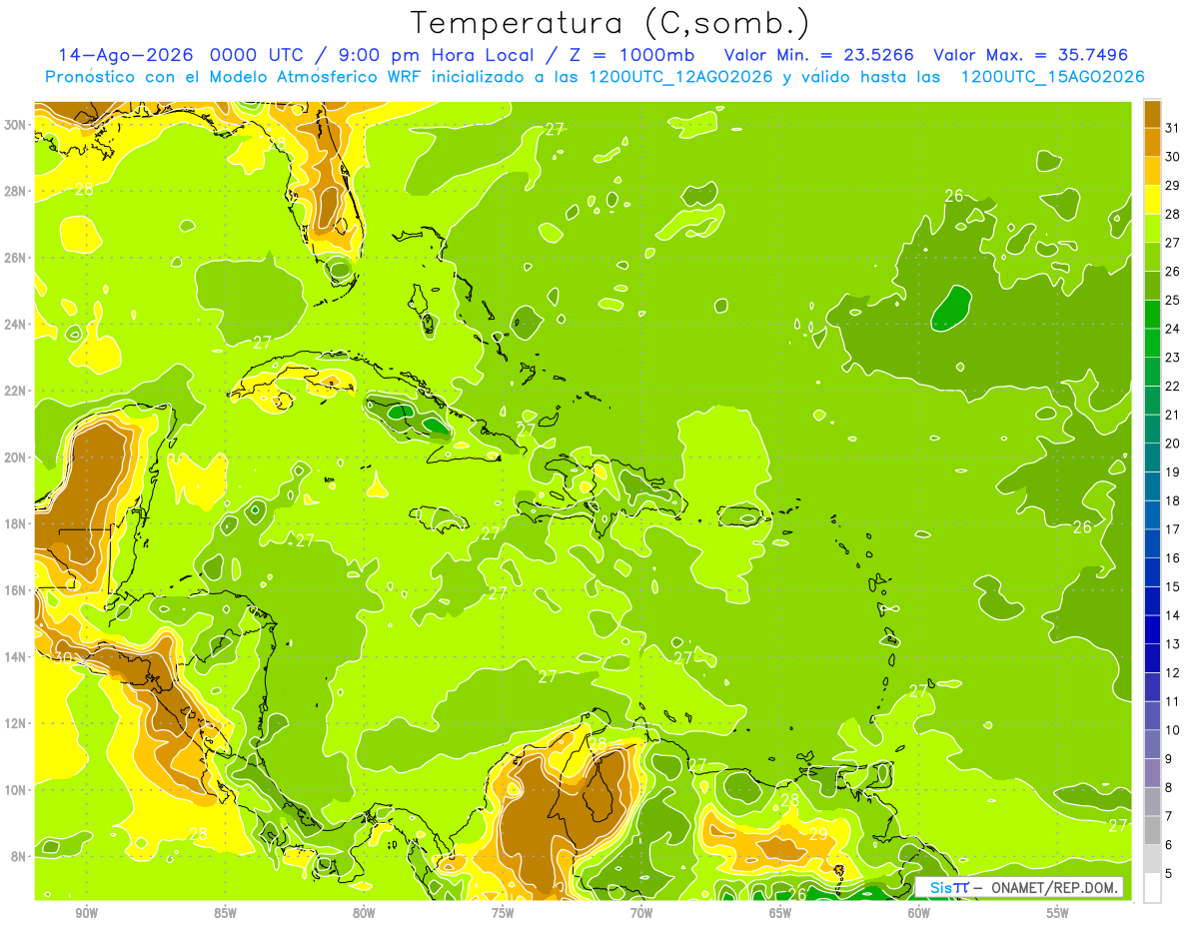Click 'Valor Min. = 23.5266' in header
Screen dimensions: 1199x926
tap(819, 55)
